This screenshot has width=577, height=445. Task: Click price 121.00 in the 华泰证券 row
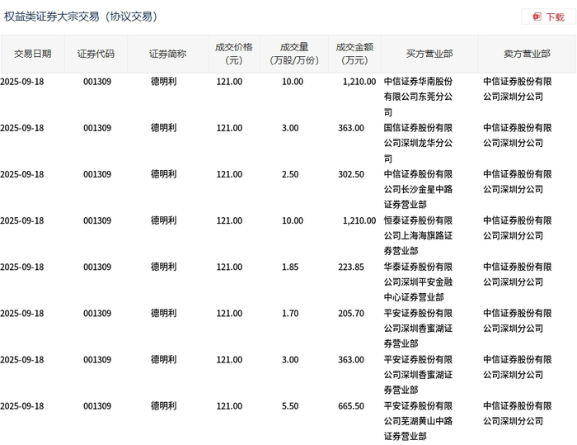pos(229,267)
